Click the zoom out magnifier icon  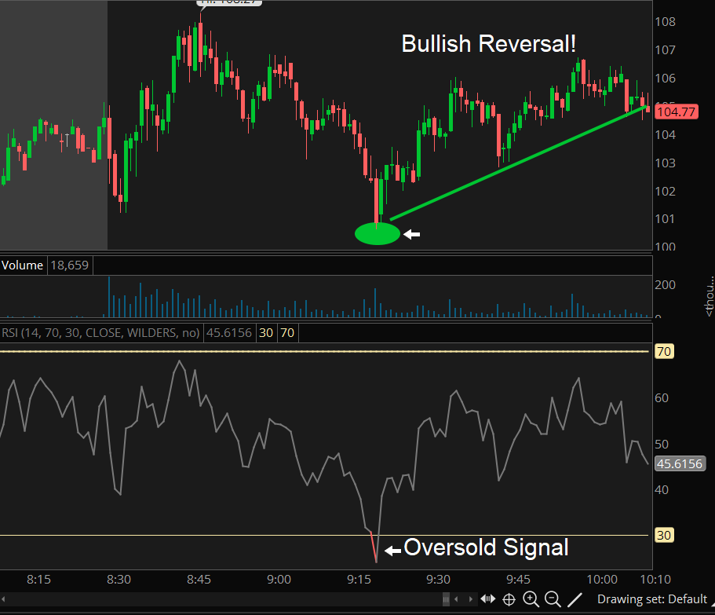[x=553, y=599]
